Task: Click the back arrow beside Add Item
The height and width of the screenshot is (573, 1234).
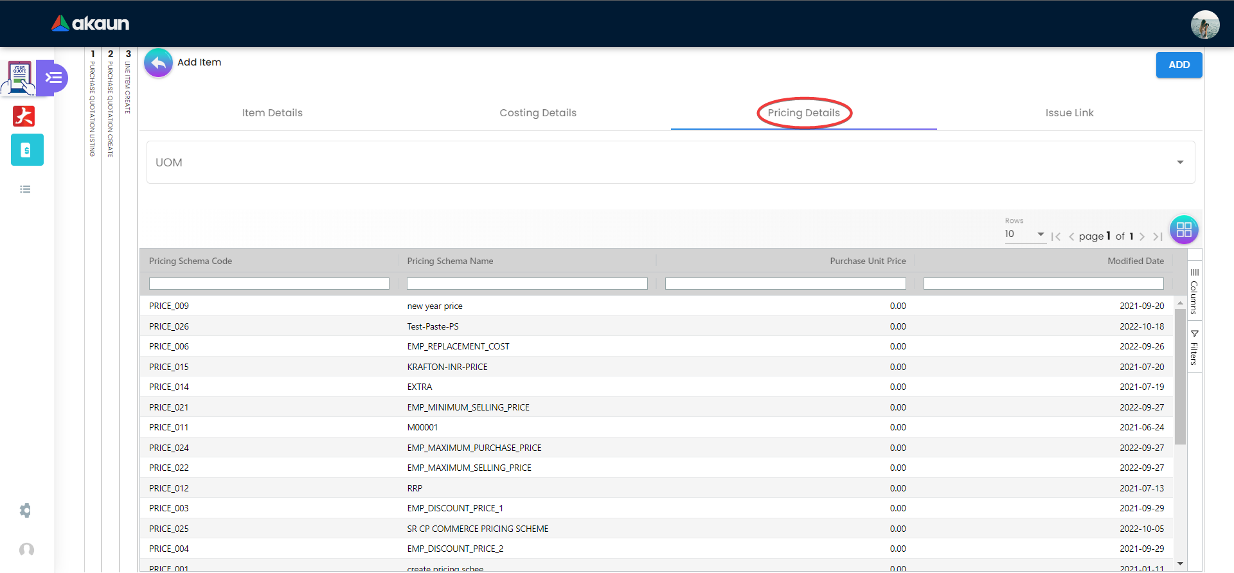Action: 158,63
